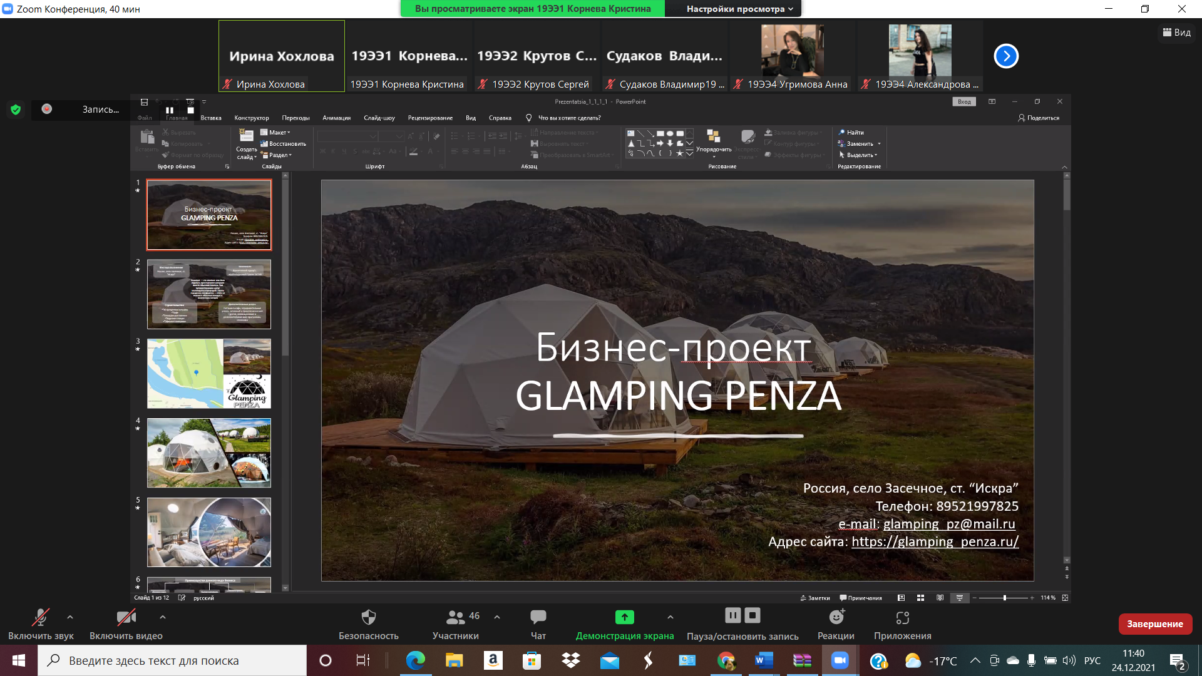Pause recording via top-left pause indicator

(x=170, y=110)
